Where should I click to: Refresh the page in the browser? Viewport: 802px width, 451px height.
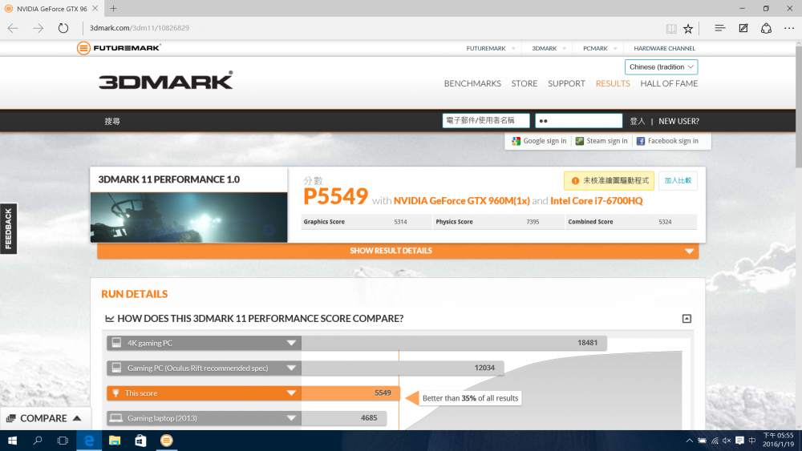pyautogui.click(x=63, y=28)
